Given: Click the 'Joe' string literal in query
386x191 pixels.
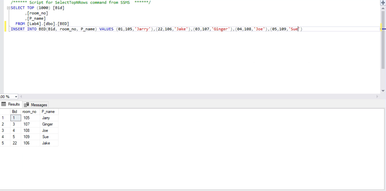Looking at the screenshot, I should (259, 29).
